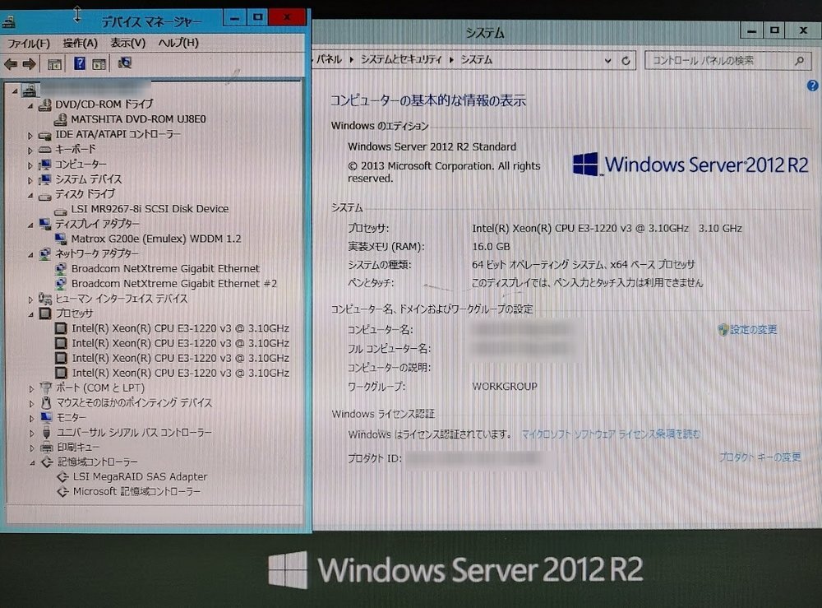Collapse the ネットワーク アダプター node
Viewport: 822px width, 608px height.
(31, 255)
